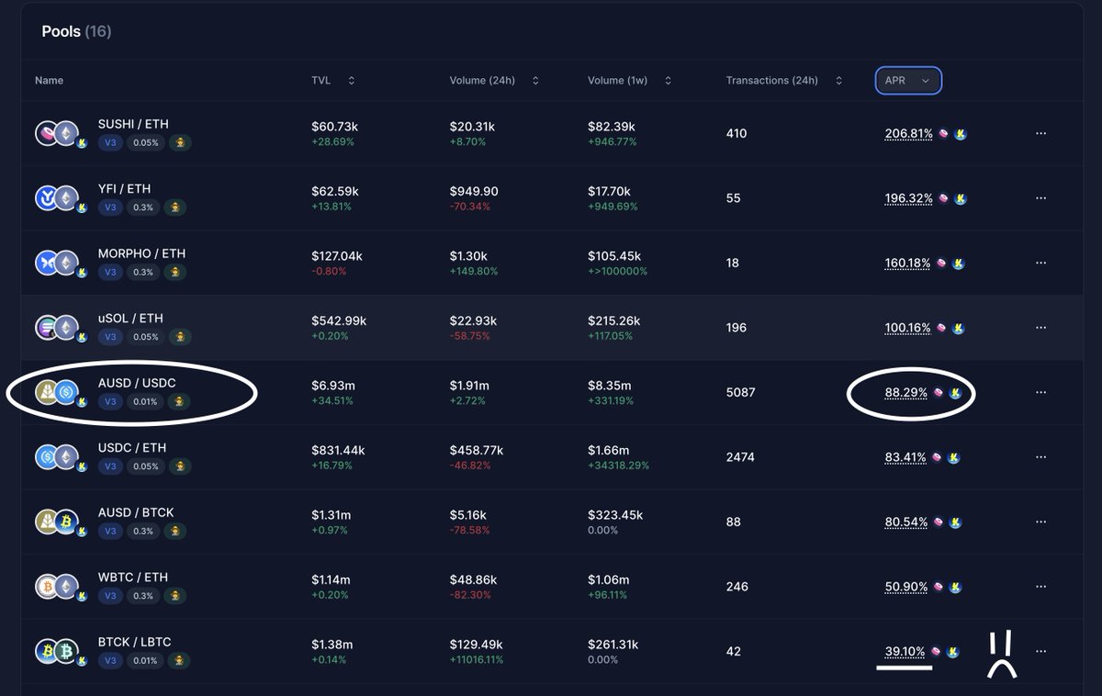Click reward token icons beside 88.29% APR
This screenshot has width=1102, height=696.
click(x=946, y=393)
